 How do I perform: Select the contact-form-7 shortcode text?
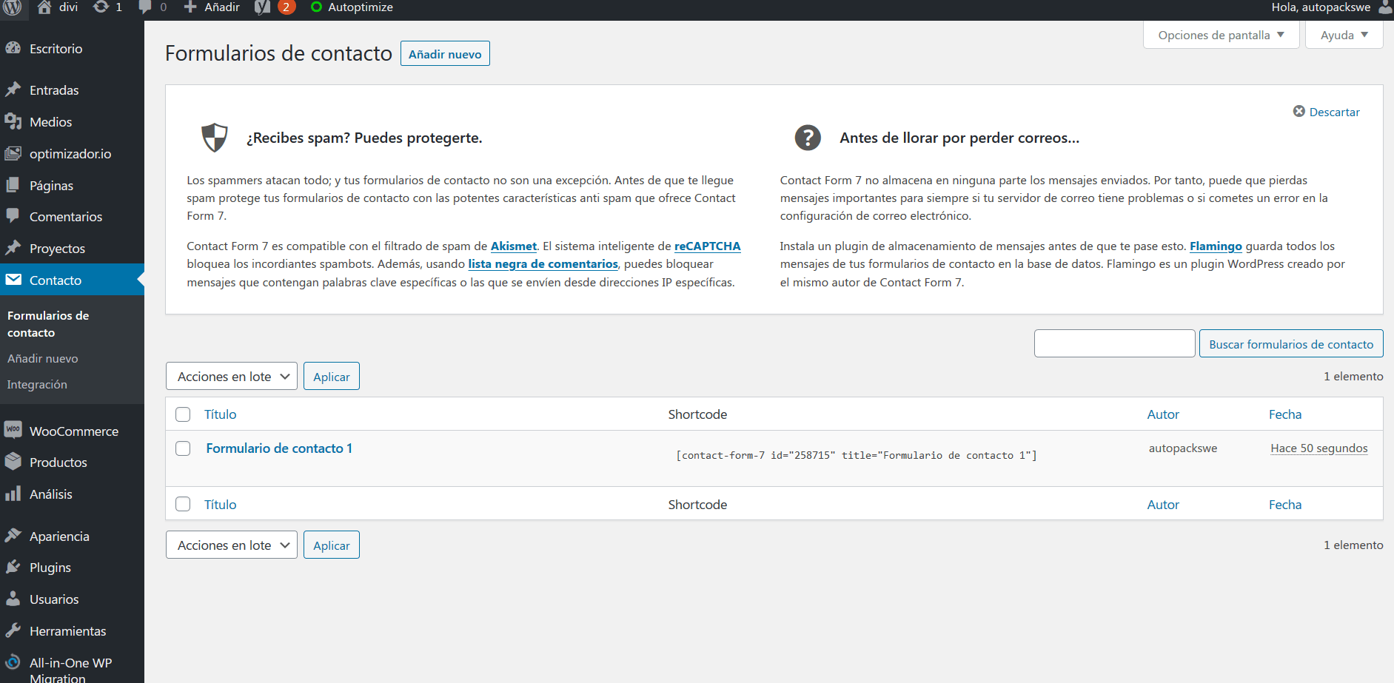(x=856, y=455)
